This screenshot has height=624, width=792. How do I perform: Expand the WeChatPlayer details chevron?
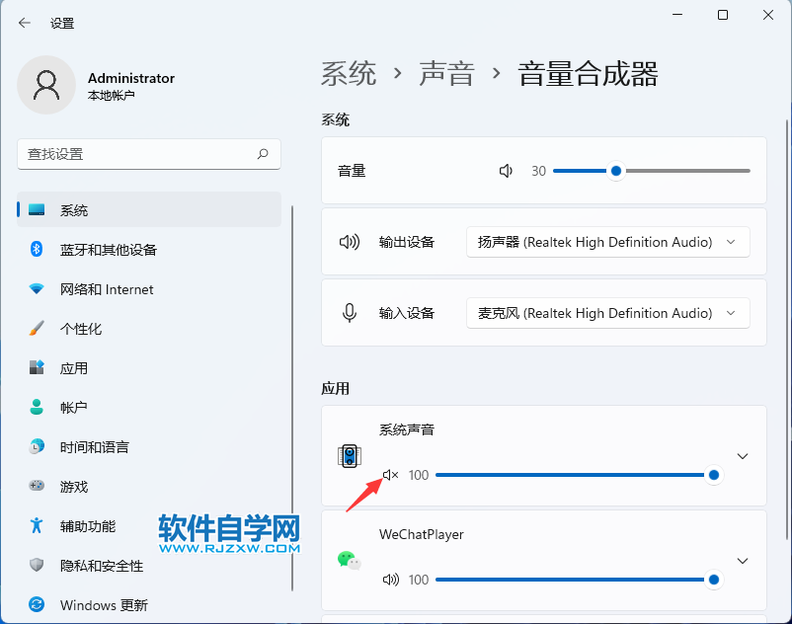coord(742,561)
